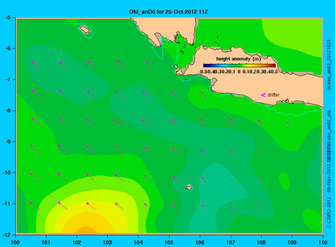Viewport: 335px width, 247px height.
Task: Click the x-axis label "110"
Action: (323, 242)
